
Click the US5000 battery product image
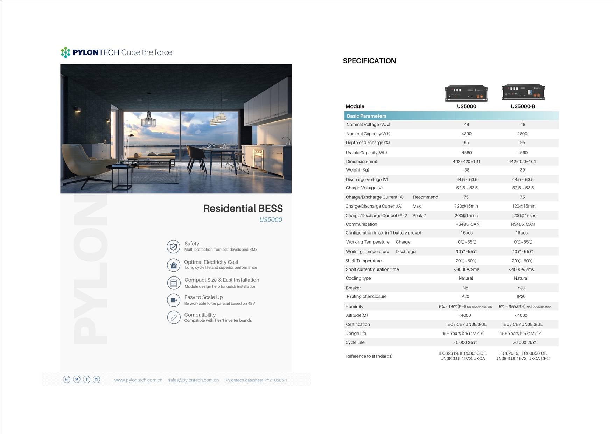pyautogui.click(x=466, y=93)
